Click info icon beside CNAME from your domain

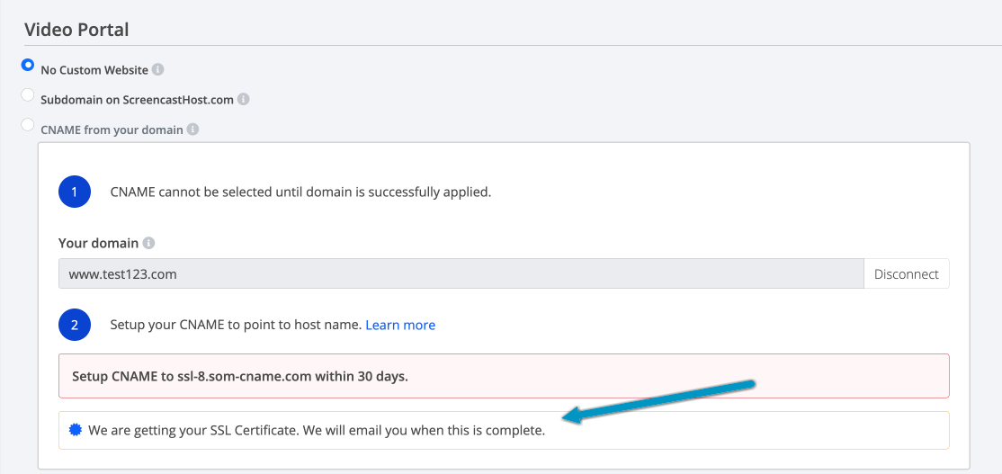point(192,130)
